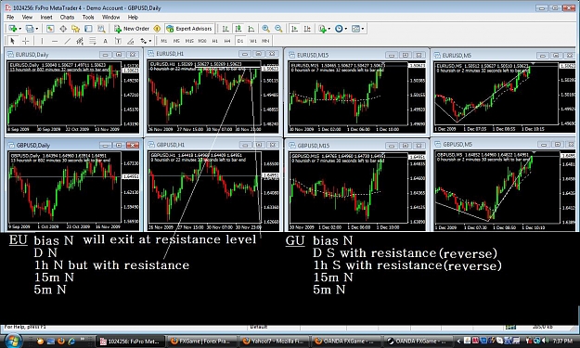Open the Indicators list dropdown
580x348 pixels.
tap(324, 29)
